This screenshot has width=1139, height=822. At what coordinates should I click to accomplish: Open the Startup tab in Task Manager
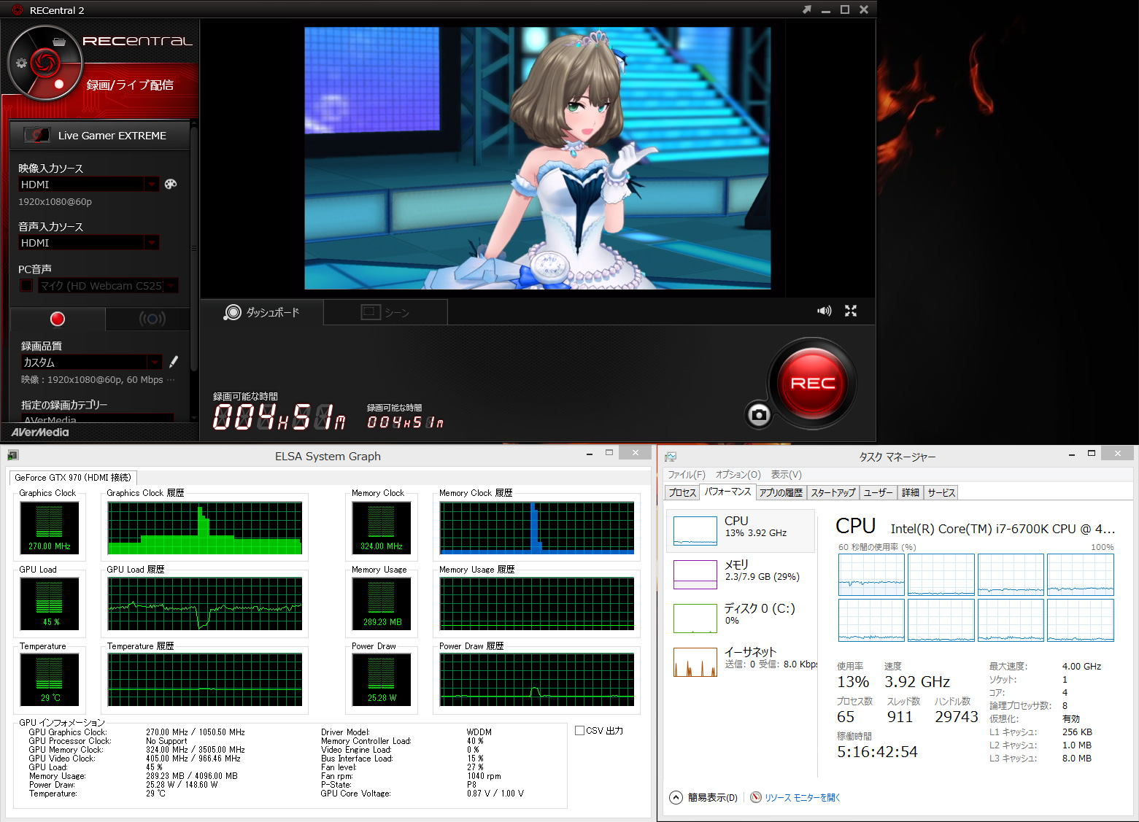tap(833, 492)
